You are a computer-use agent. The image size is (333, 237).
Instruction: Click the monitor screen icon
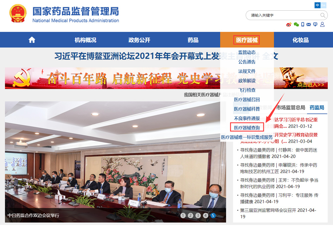click(x=315, y=24)
